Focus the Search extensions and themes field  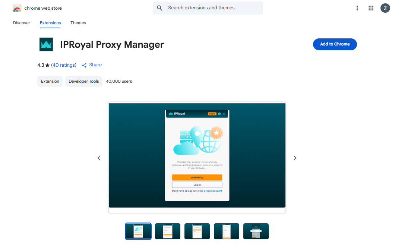click(212, 8)
